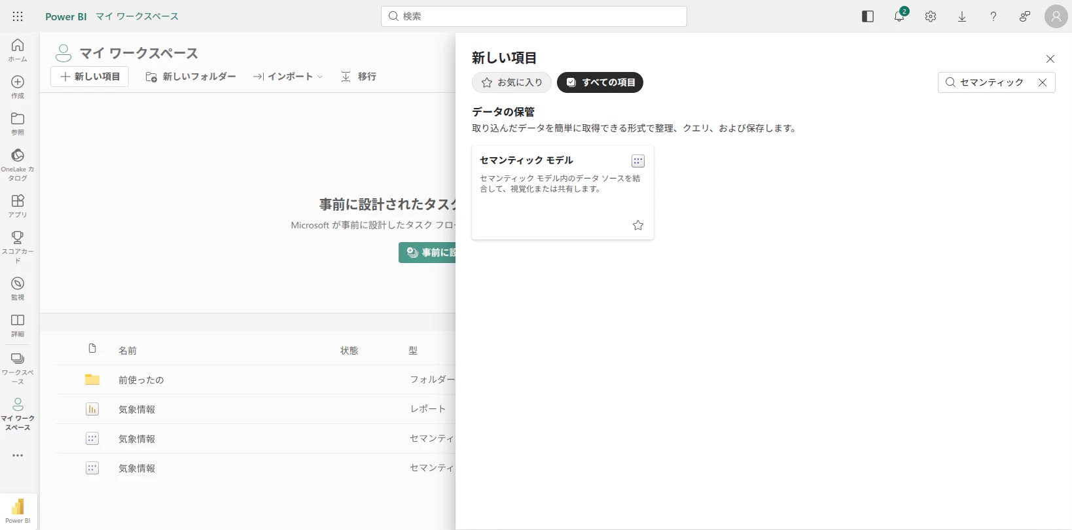This screenshot has width=1072, height=530.
Task: Go to ホーム in left navigation
Action: pyautogui.click(x=18, y=50)
